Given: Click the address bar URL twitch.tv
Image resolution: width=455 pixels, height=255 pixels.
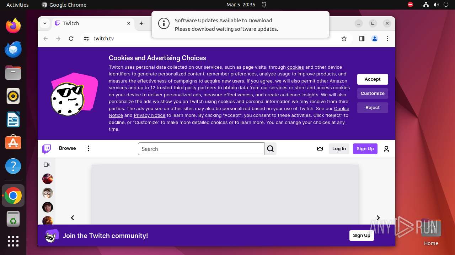Looking at the screenshot, I should (x=103, y=39).
